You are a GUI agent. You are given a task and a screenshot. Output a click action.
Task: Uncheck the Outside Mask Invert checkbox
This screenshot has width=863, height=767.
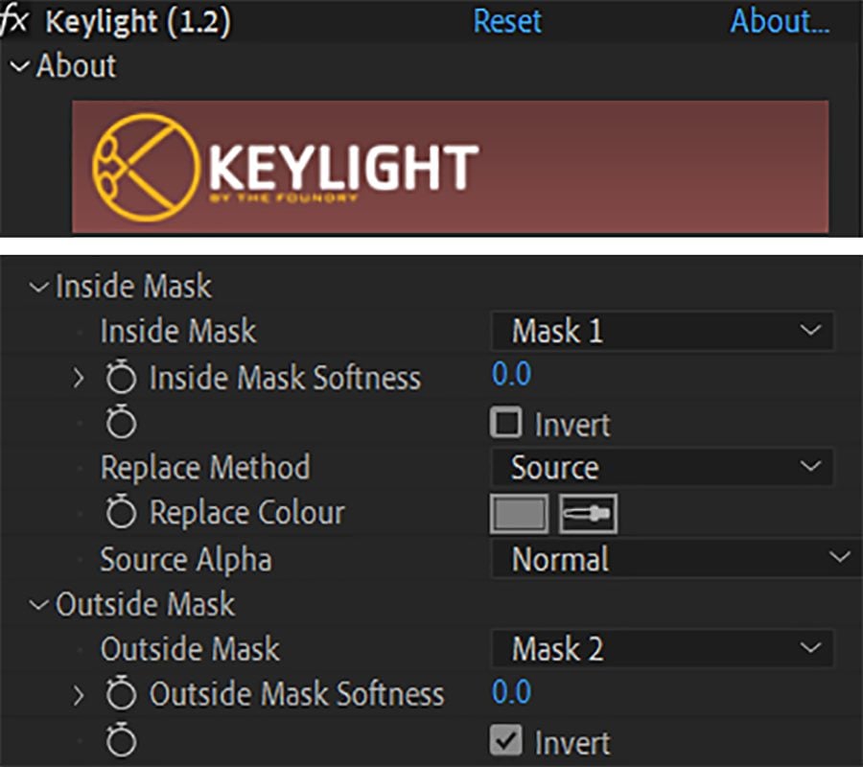pyautogui.click(x=505, y=740)
